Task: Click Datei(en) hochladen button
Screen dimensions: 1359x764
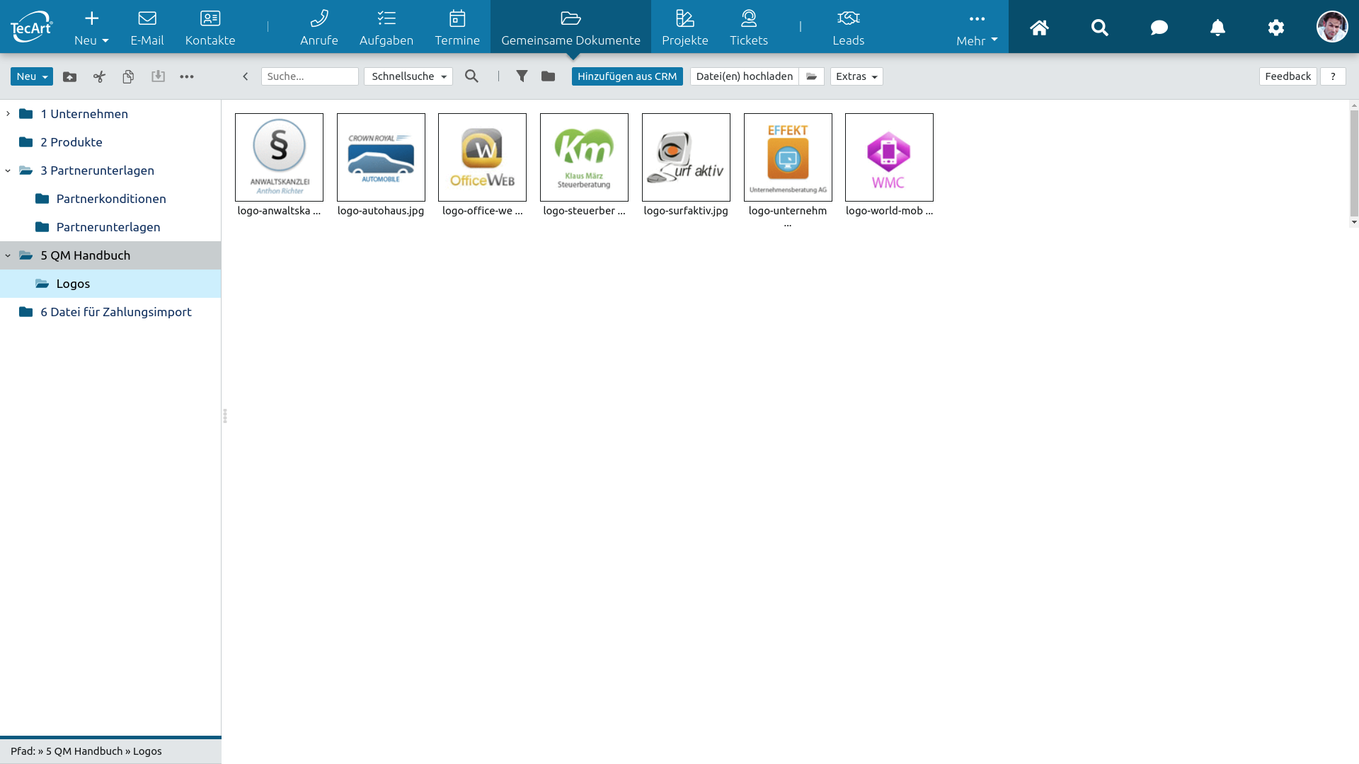Action: pyautogui.click(x=744, y=76)
